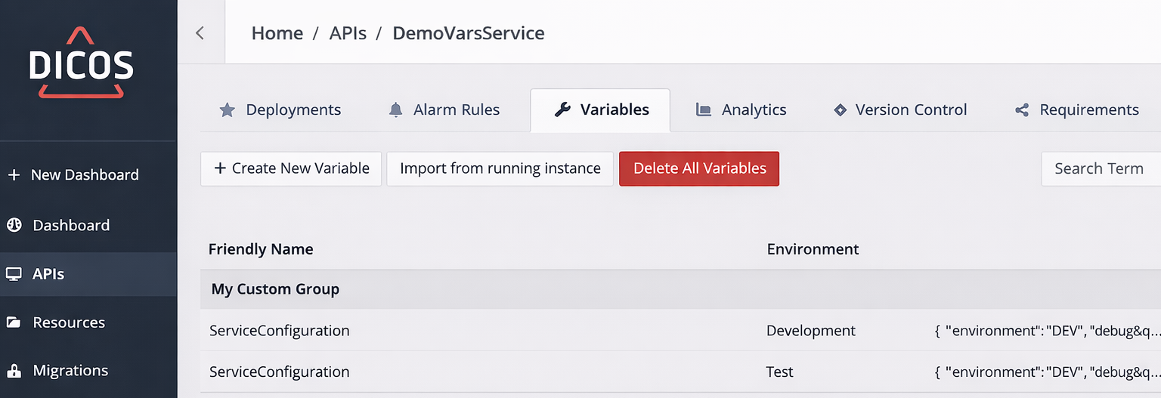Click the folder icon beside Resources

pyautogui.click(x=14, y=322)
